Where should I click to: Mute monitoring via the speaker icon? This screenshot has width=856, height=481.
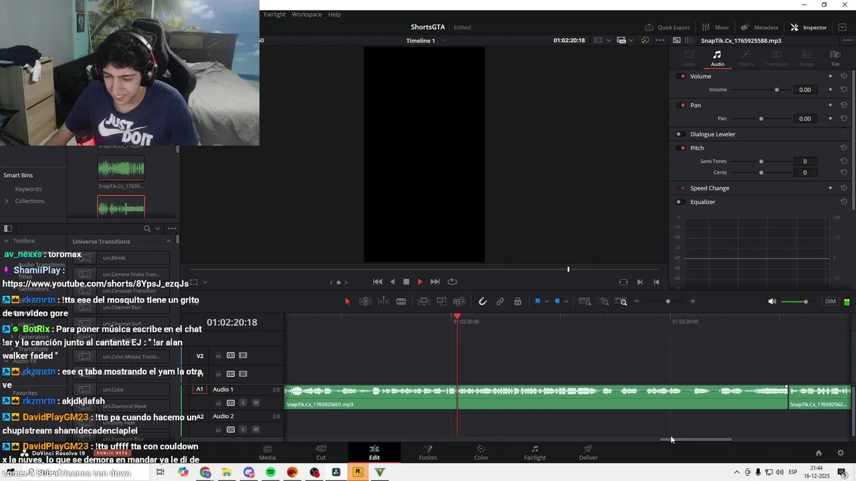(x=772, y=302)
